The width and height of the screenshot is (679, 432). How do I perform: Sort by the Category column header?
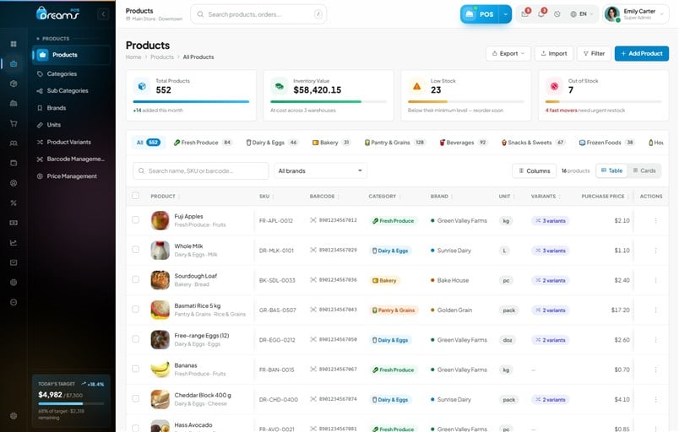click(x=384, y=197)
